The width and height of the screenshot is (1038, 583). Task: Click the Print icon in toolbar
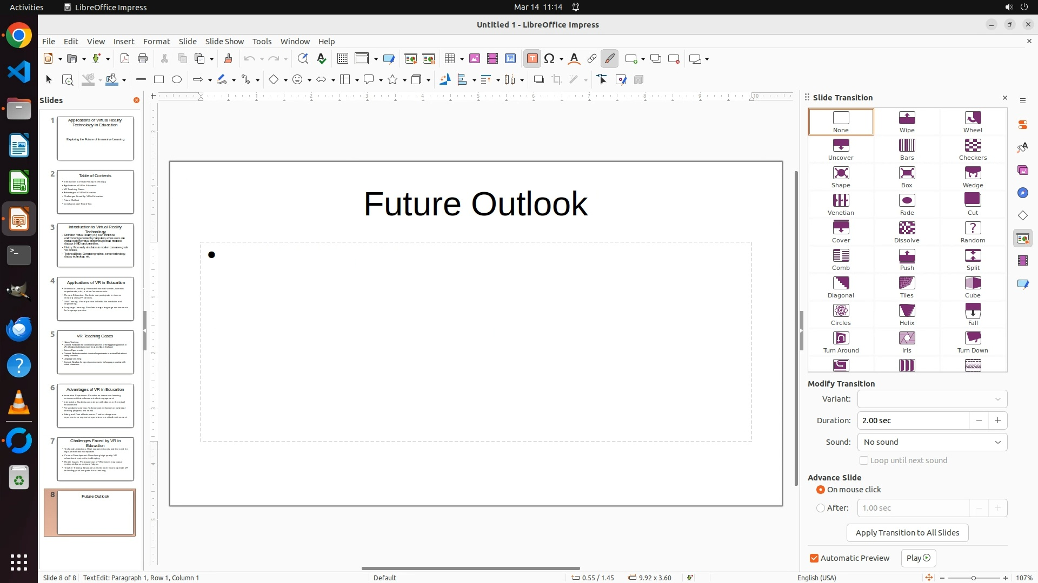[x=143, y=59]
